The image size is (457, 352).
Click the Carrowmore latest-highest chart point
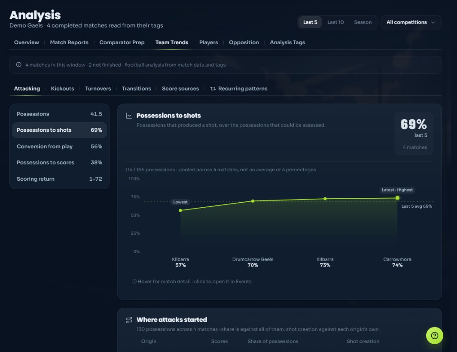[x=397, y=198]
